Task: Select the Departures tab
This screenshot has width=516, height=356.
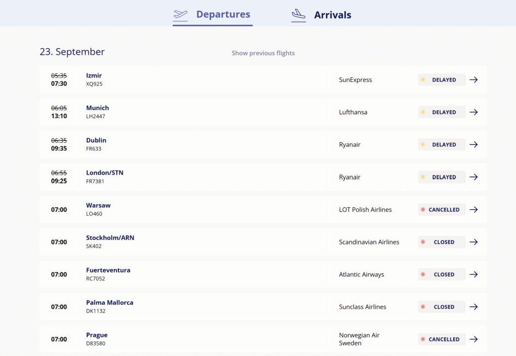Action: point(223,15)
